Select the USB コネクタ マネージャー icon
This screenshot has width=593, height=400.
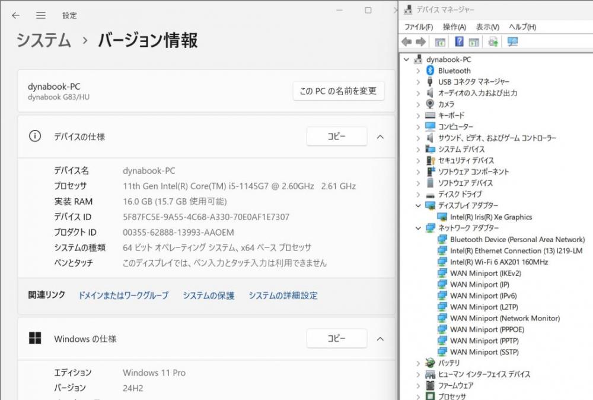coord(430,82)
